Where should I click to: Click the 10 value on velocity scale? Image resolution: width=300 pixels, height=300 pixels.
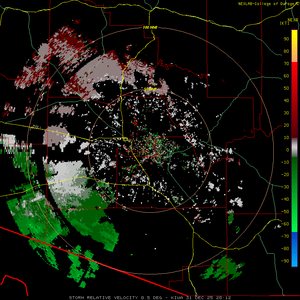coord(286,138)
